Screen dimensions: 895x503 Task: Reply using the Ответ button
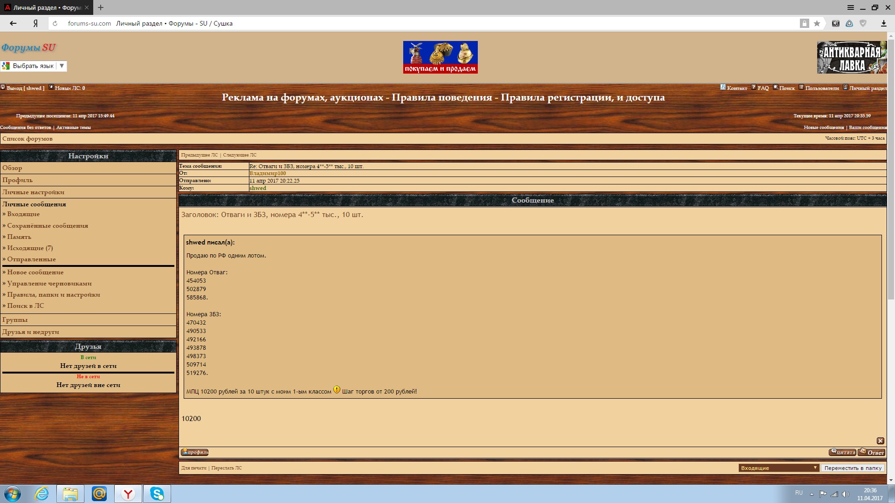coord(872,452)
